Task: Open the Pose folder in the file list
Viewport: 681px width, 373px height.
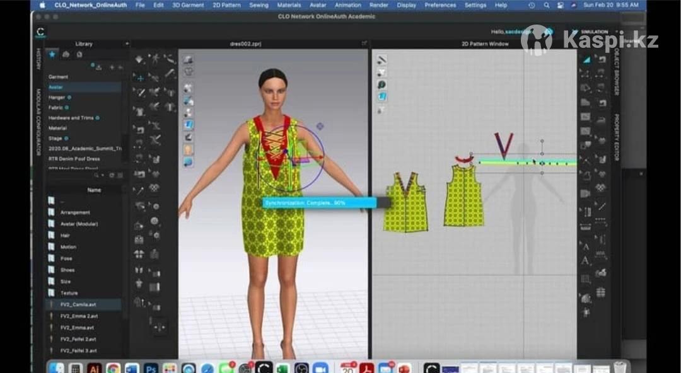Action: pos(66,258)
